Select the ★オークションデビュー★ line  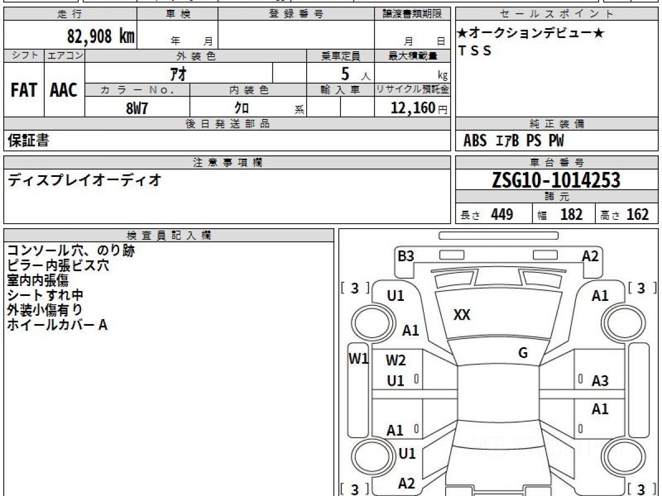[x=531, y=33]
